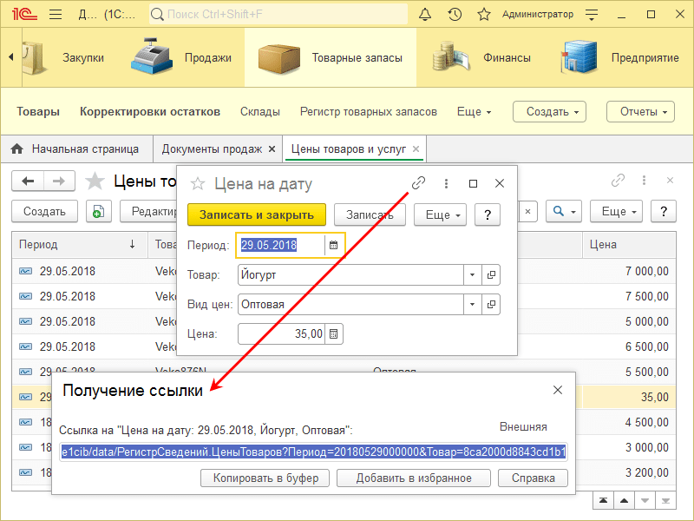Open three-dots menu in Цена на дату dialog
Screen dimensions: 694x521
446,183
